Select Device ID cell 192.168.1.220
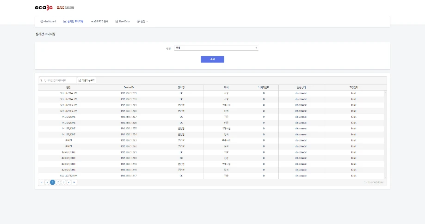The image size is (425, 224). click(x=129, y=158)
